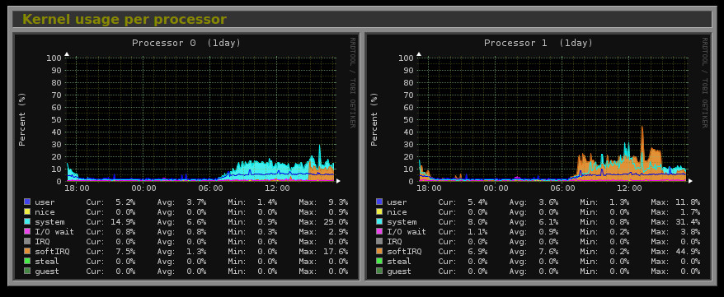Click the 06:00 time label on Processor 1
The image size is (724, 297).
click(x=562, y=188)
